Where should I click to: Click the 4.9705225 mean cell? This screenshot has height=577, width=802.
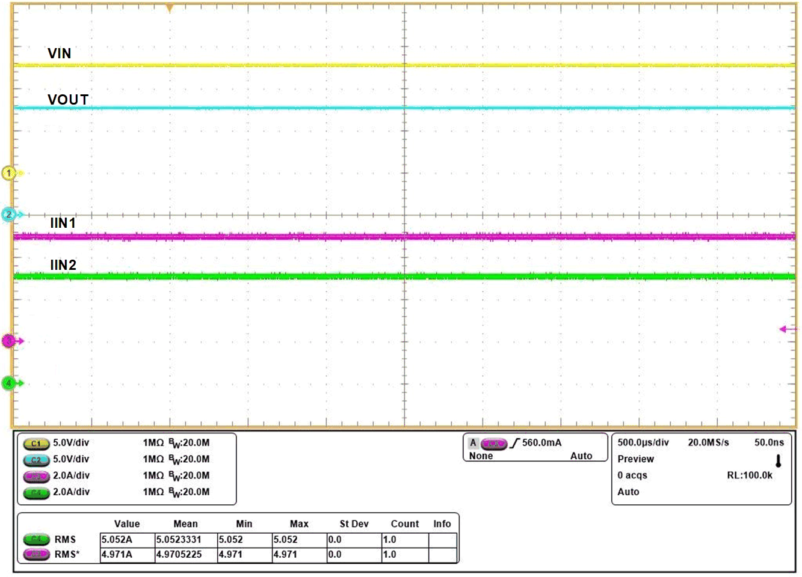[186, 555]
